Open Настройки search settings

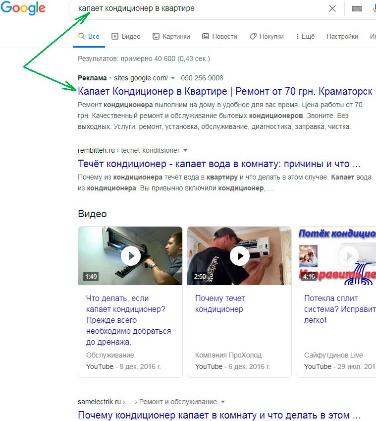click(x=342, y=36)
